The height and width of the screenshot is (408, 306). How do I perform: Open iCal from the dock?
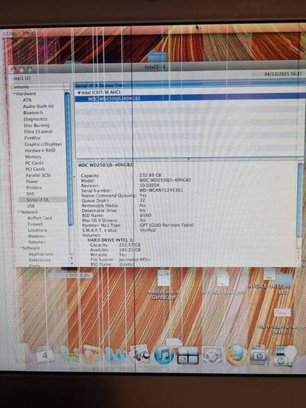pyautogui.click(x=44, y=355)
